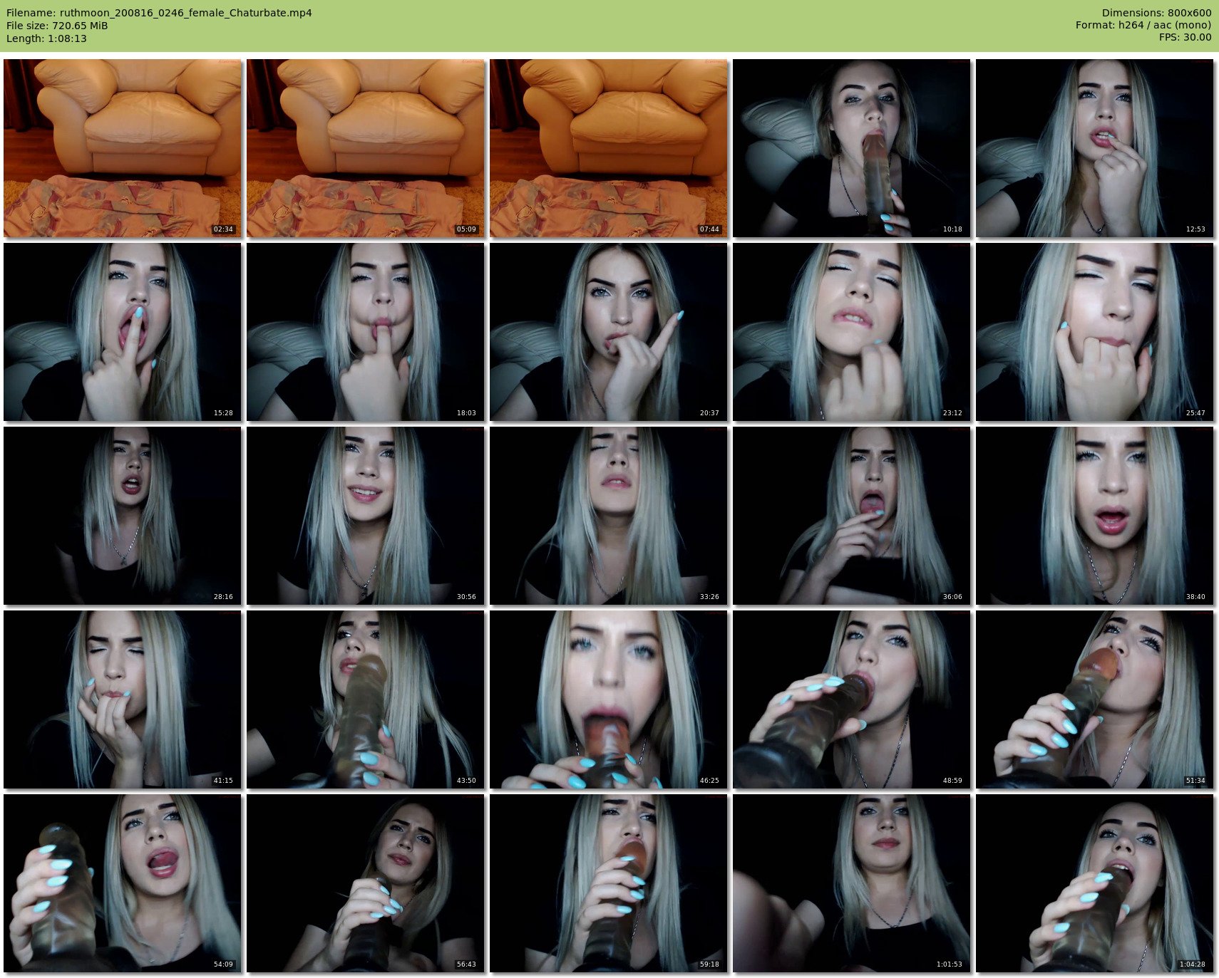Select the frame at 20:37

609,332
